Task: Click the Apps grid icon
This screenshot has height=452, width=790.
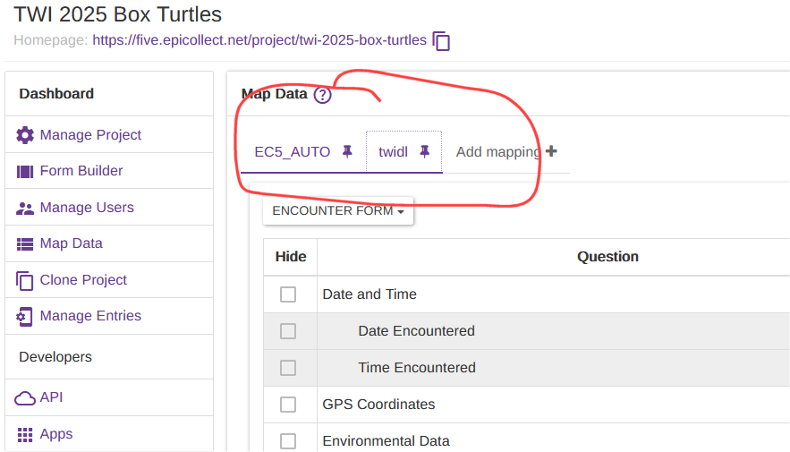Action: coord(25,434)
